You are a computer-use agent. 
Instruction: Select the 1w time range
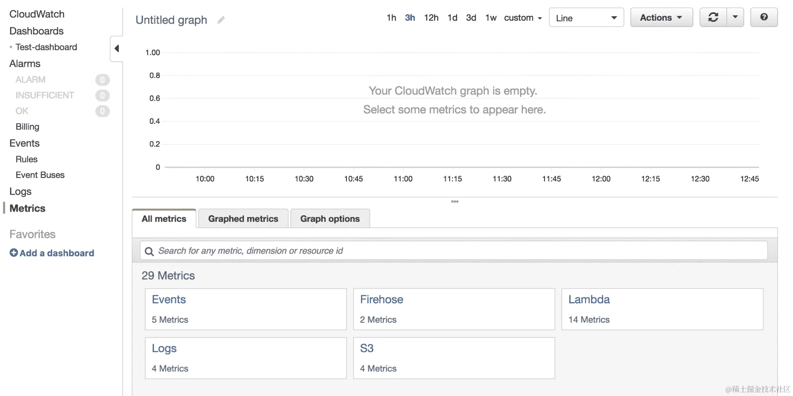(x=491, y=18)
